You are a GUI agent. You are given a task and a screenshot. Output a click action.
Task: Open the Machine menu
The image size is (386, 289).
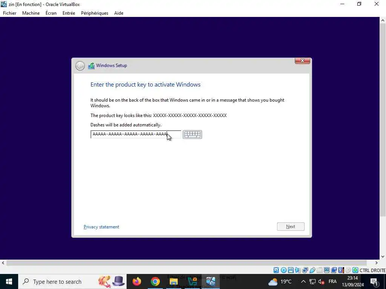(x=31, y=13)
